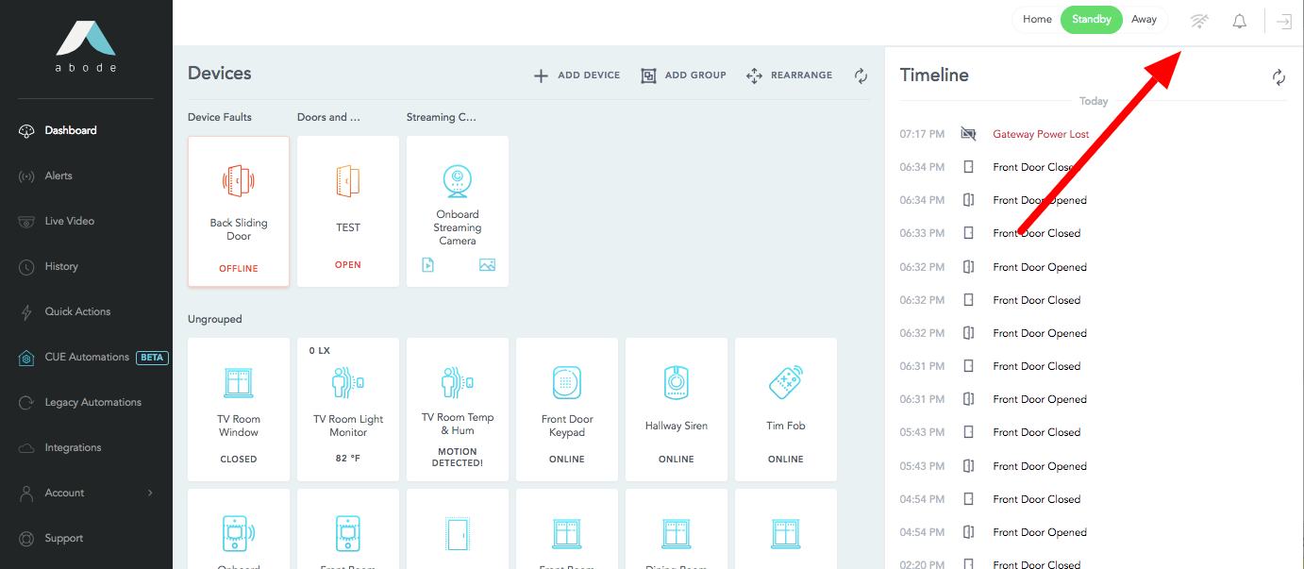Click the Integrations cloud icon
This screenshot has width=1304, height=569.
[26, 448]
